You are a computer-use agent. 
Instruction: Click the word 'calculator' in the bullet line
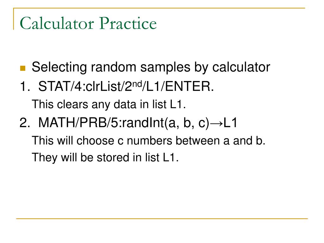click(241, 67)
